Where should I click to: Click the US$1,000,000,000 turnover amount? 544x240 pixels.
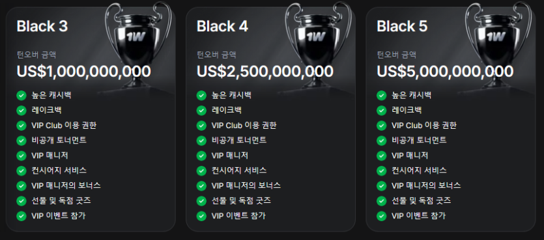(x=83, y=72)
